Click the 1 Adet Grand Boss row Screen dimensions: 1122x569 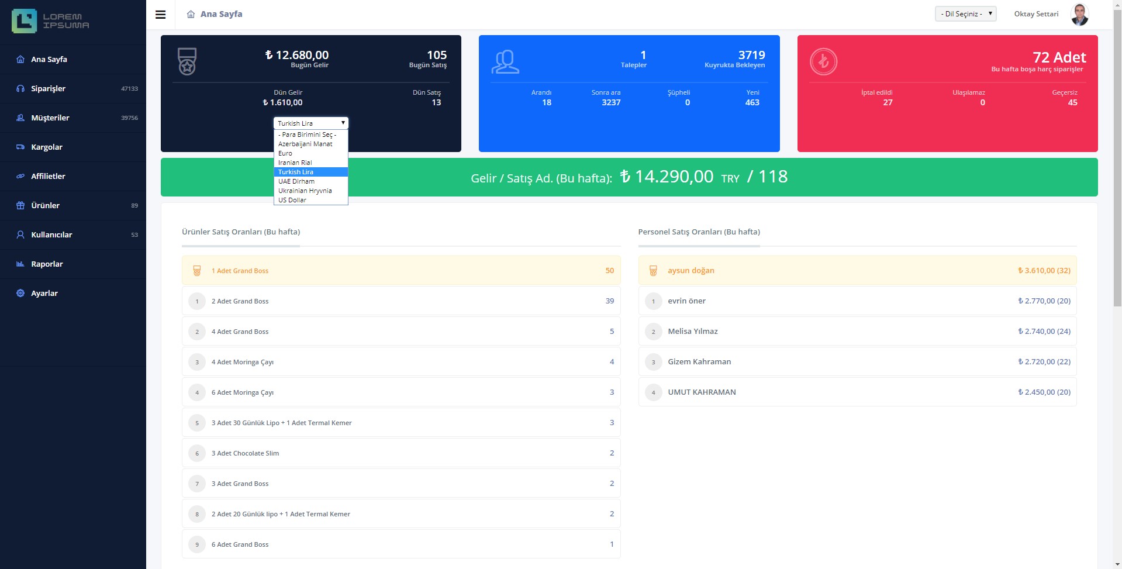401,271
